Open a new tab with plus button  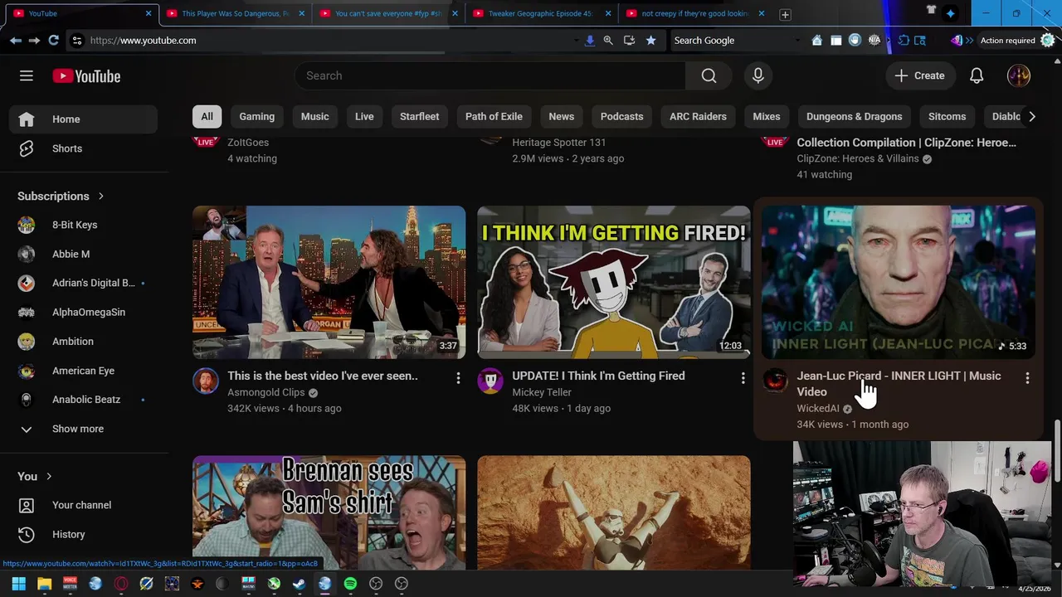pyautogui.click(x=785, y=14)
